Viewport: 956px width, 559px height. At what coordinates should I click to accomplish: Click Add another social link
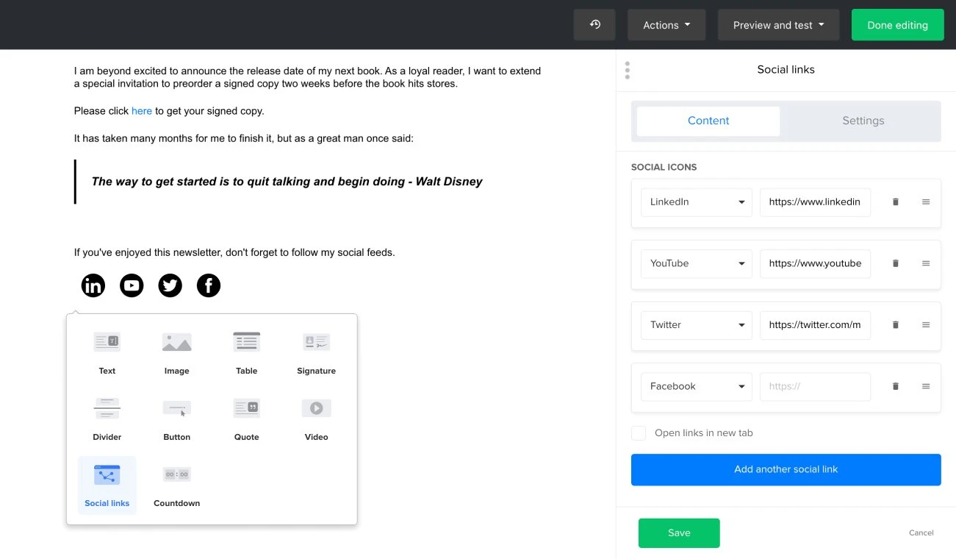pyautogui.click(x=786, y=469)
